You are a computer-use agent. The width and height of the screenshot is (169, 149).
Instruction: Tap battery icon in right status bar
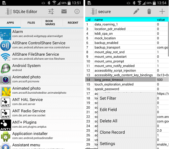(154, 3)
